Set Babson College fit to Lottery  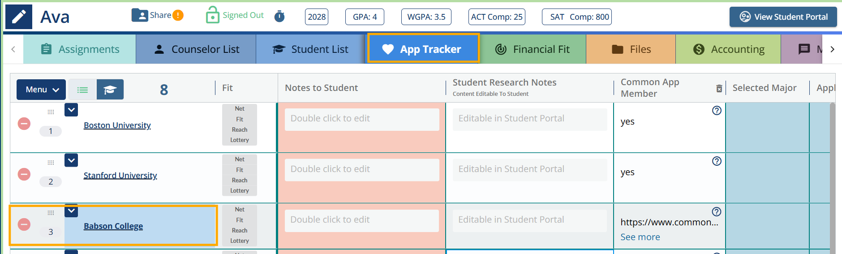pyautogui.click(x=240, y=241)
